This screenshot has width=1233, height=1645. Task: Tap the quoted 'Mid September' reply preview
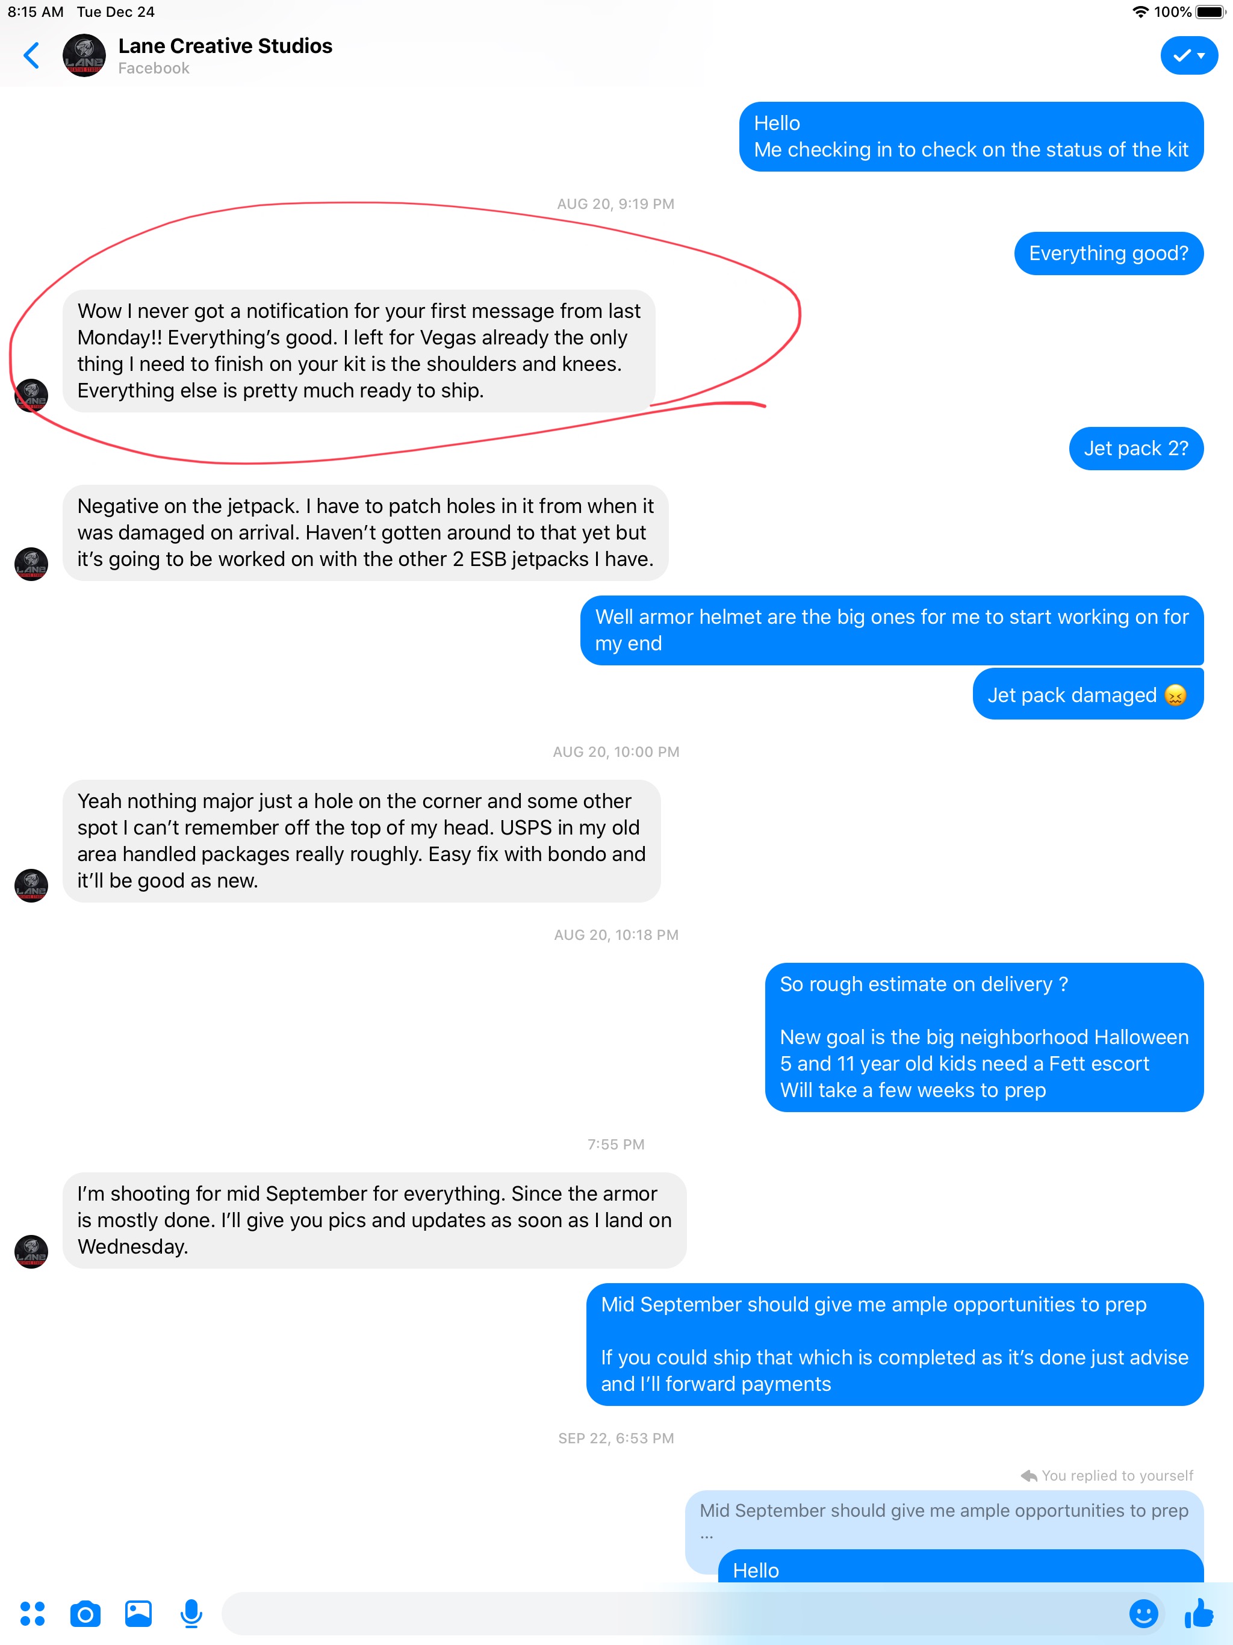point(943,1522)
